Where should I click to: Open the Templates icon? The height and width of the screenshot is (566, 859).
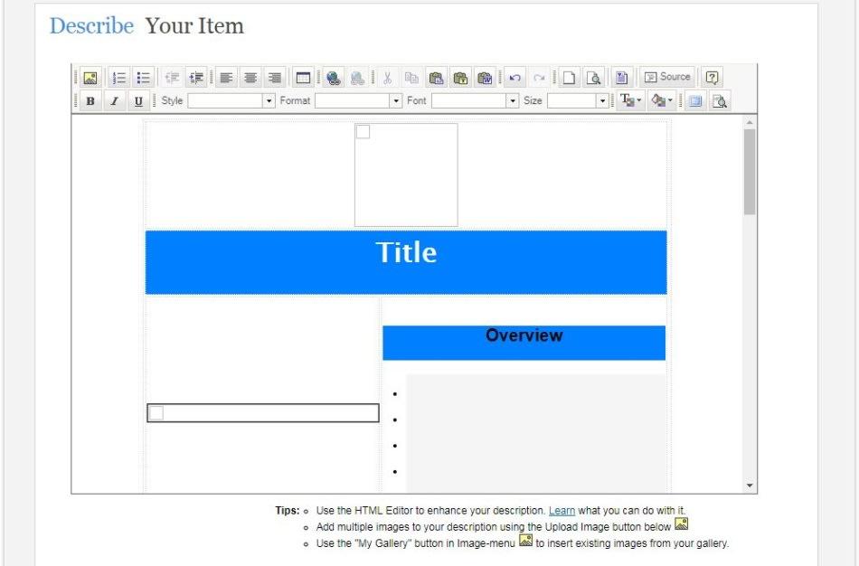point(621,77)
